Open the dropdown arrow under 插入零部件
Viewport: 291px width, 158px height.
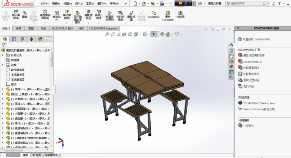pyautogui.click(x=16, y=23)
